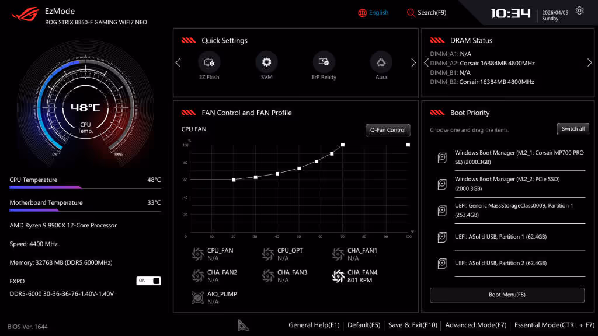Select CPU_OPT fan entry

(267, 253)
